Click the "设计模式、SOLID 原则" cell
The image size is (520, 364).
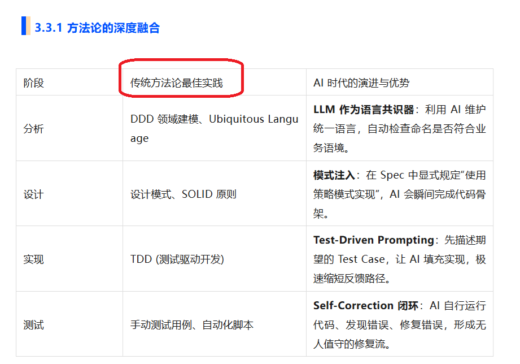pyautogui.click(x=183, y=194)
